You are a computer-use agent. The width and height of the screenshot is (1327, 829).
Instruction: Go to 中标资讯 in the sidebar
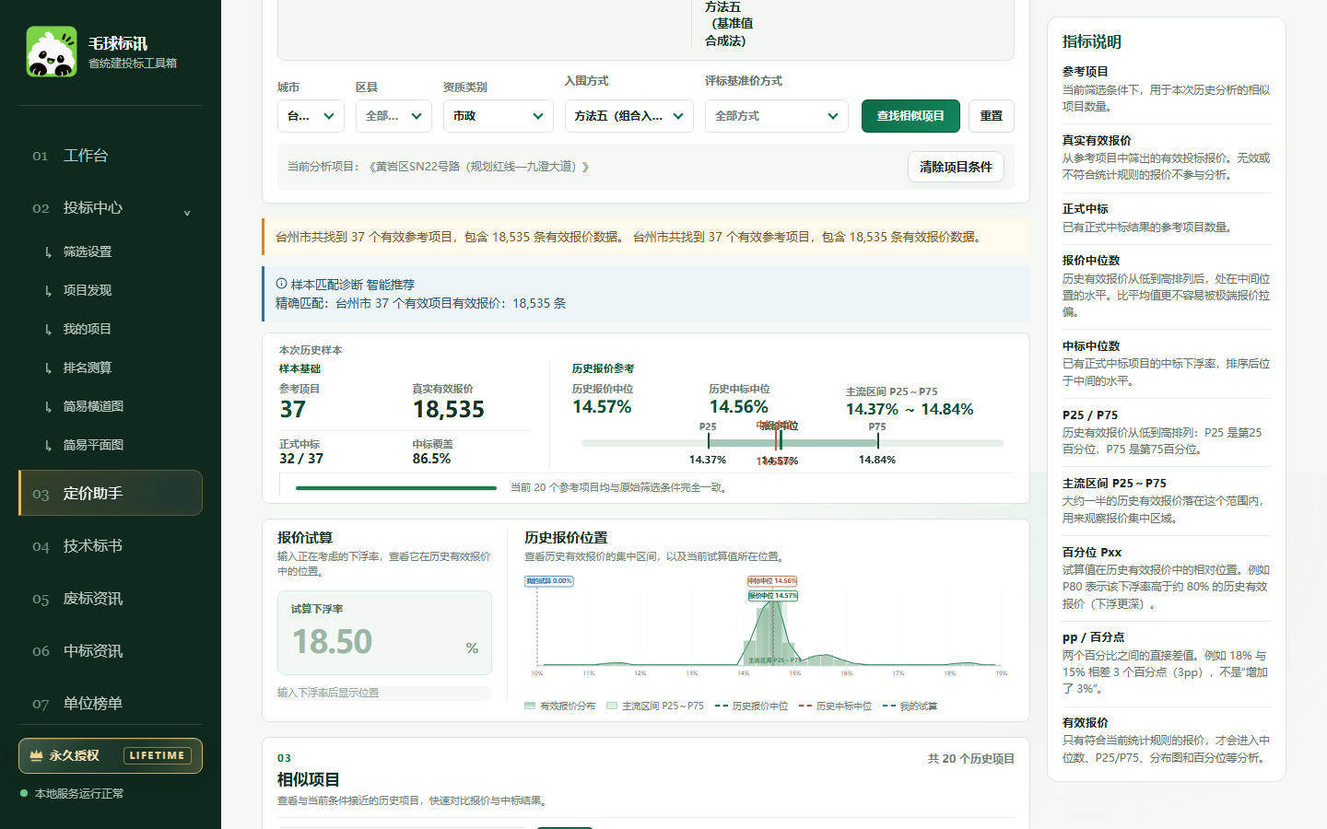coord(111,651)
